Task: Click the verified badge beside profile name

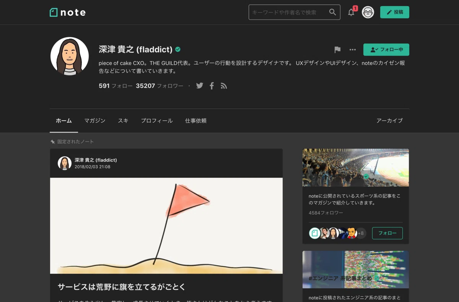Action: point(178,49)
